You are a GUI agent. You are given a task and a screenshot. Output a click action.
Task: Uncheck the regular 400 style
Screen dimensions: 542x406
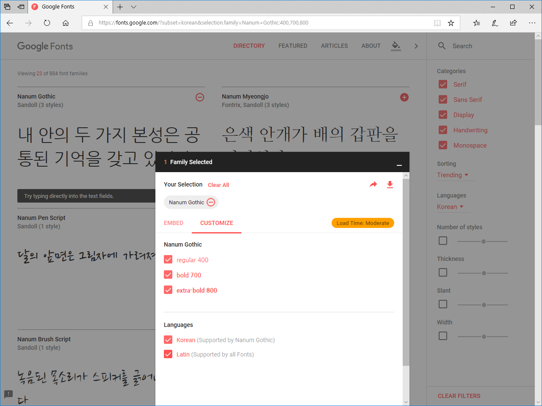click(168, 259)
